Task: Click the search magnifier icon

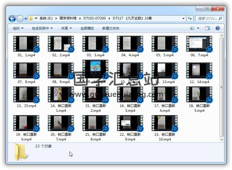Action: (220, 19)
